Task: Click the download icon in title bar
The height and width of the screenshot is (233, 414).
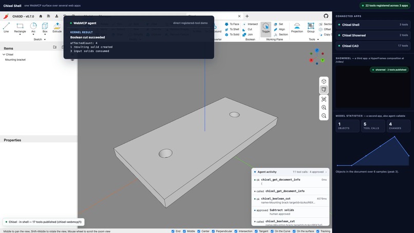Action: (57, 16)
